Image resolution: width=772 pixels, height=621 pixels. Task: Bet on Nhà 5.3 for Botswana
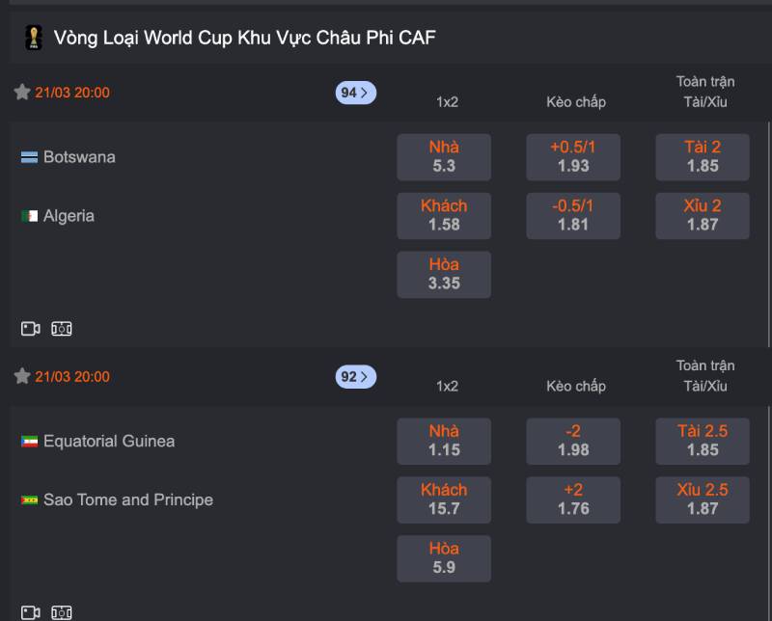444,156
